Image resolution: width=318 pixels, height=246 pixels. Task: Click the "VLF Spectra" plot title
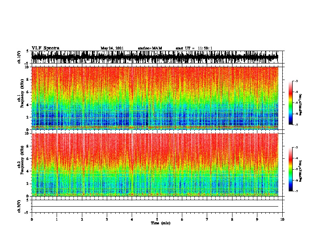pos(45,48)
